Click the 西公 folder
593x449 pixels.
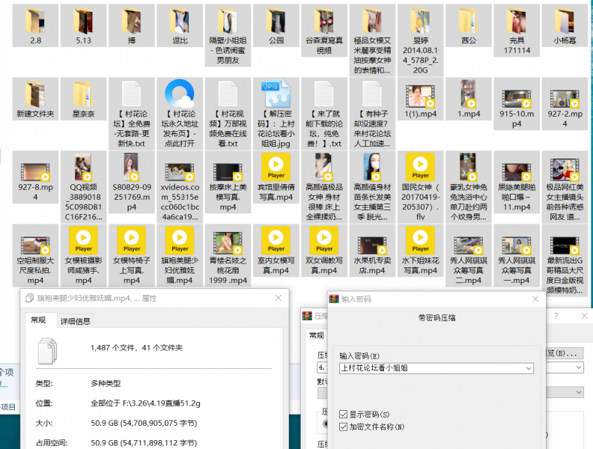point(469,22)
